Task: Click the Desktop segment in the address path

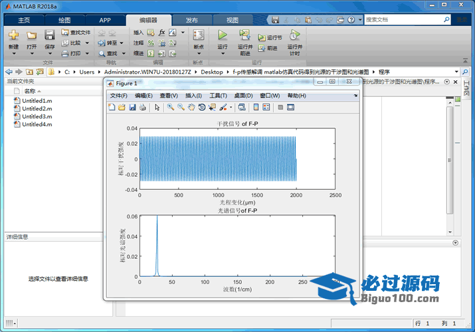Action: point(212,72)
